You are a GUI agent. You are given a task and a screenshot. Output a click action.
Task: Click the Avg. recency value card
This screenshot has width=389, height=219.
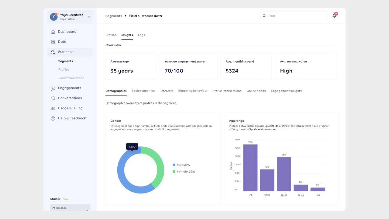pyautogui.click(x=306, y=67)
